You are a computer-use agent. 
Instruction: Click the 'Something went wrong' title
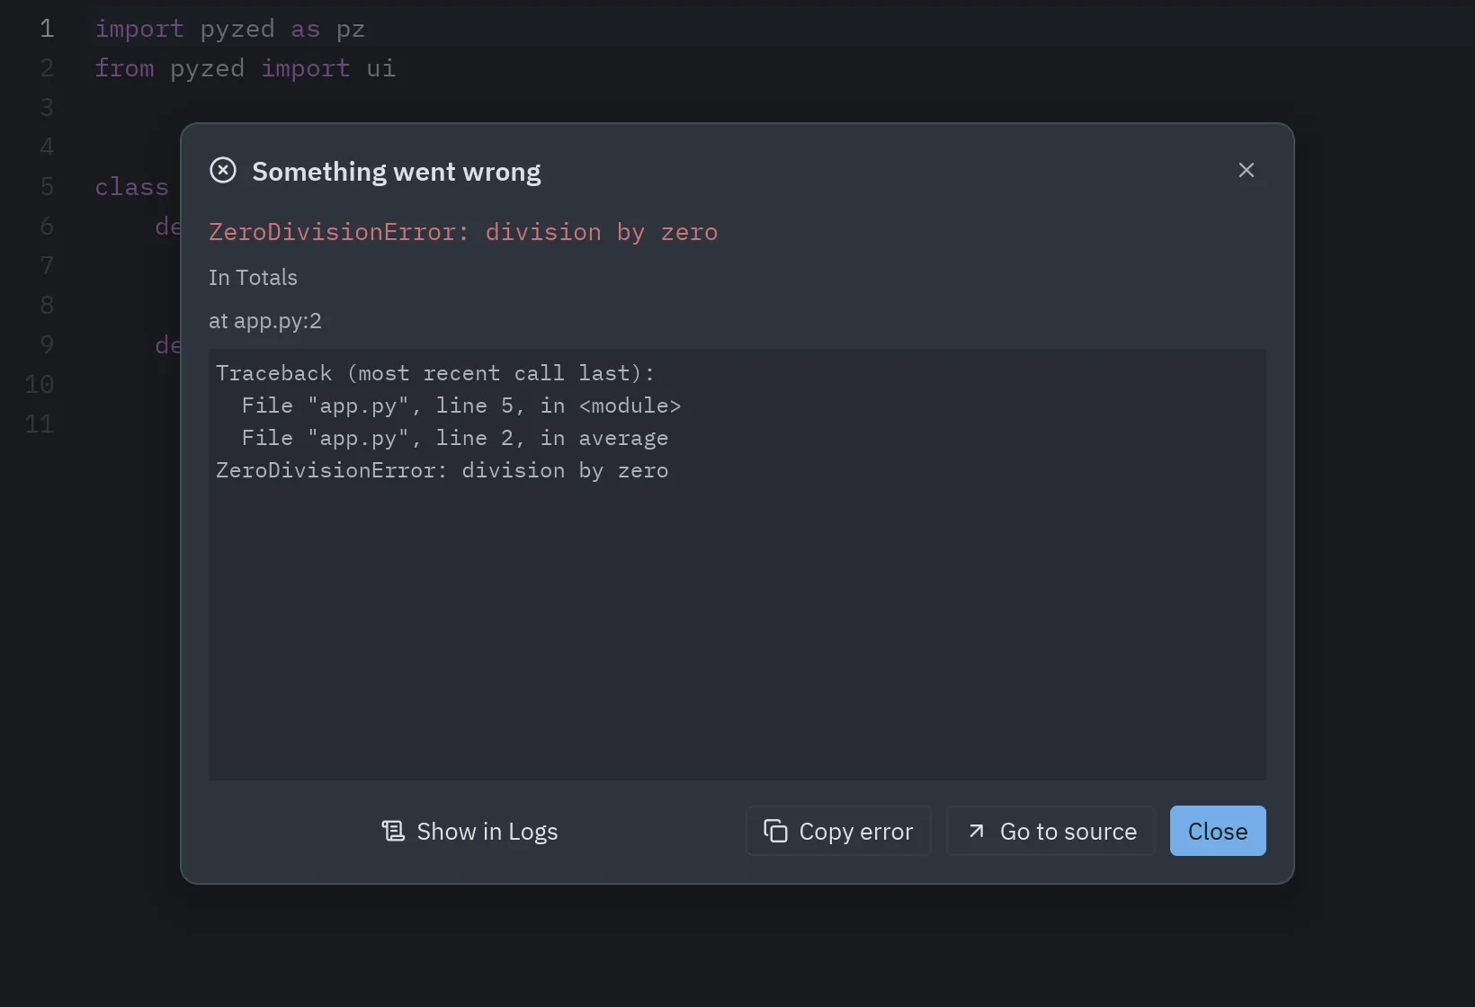pos(397,171)
